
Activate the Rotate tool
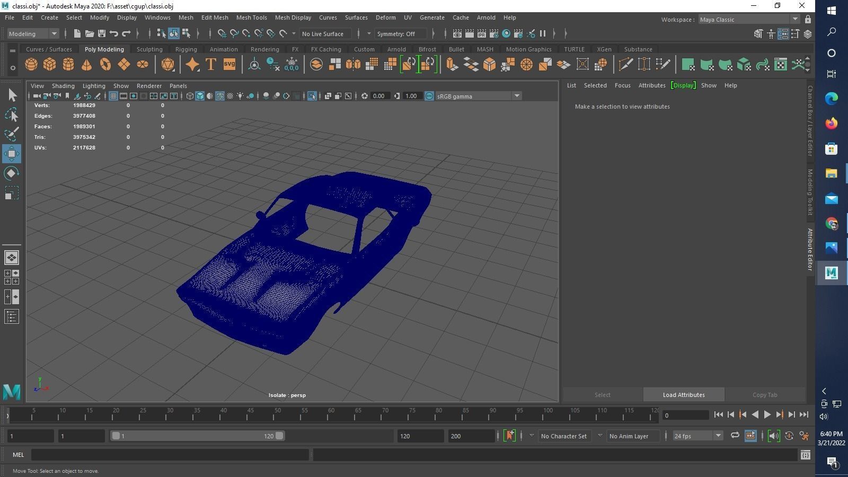[12, 173]
